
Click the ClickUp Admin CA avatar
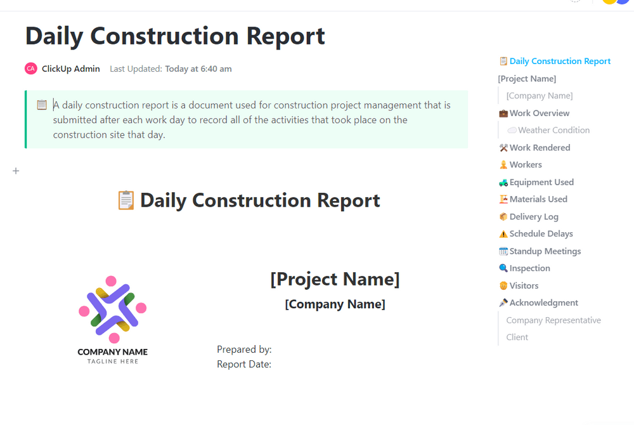coord(31,69)
